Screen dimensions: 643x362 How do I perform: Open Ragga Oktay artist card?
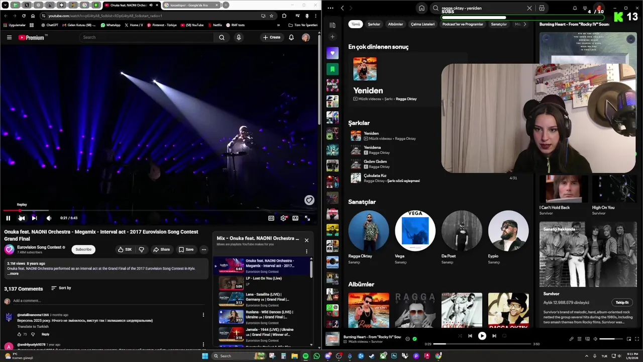[x=368, y=237]
